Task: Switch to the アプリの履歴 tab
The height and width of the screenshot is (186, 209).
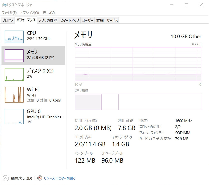Action: pos(48,20)
